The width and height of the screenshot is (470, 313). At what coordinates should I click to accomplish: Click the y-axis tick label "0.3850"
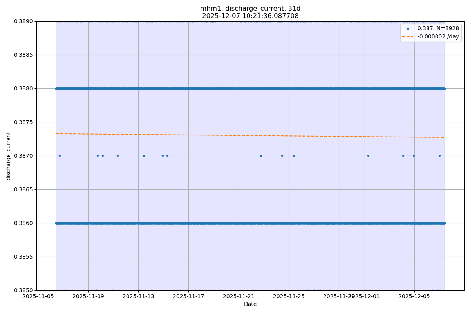tap(24, 290)
